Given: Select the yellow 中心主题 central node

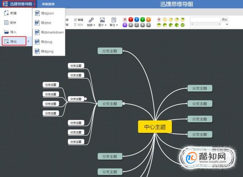Looking at the screenshot, I should 155,127.
